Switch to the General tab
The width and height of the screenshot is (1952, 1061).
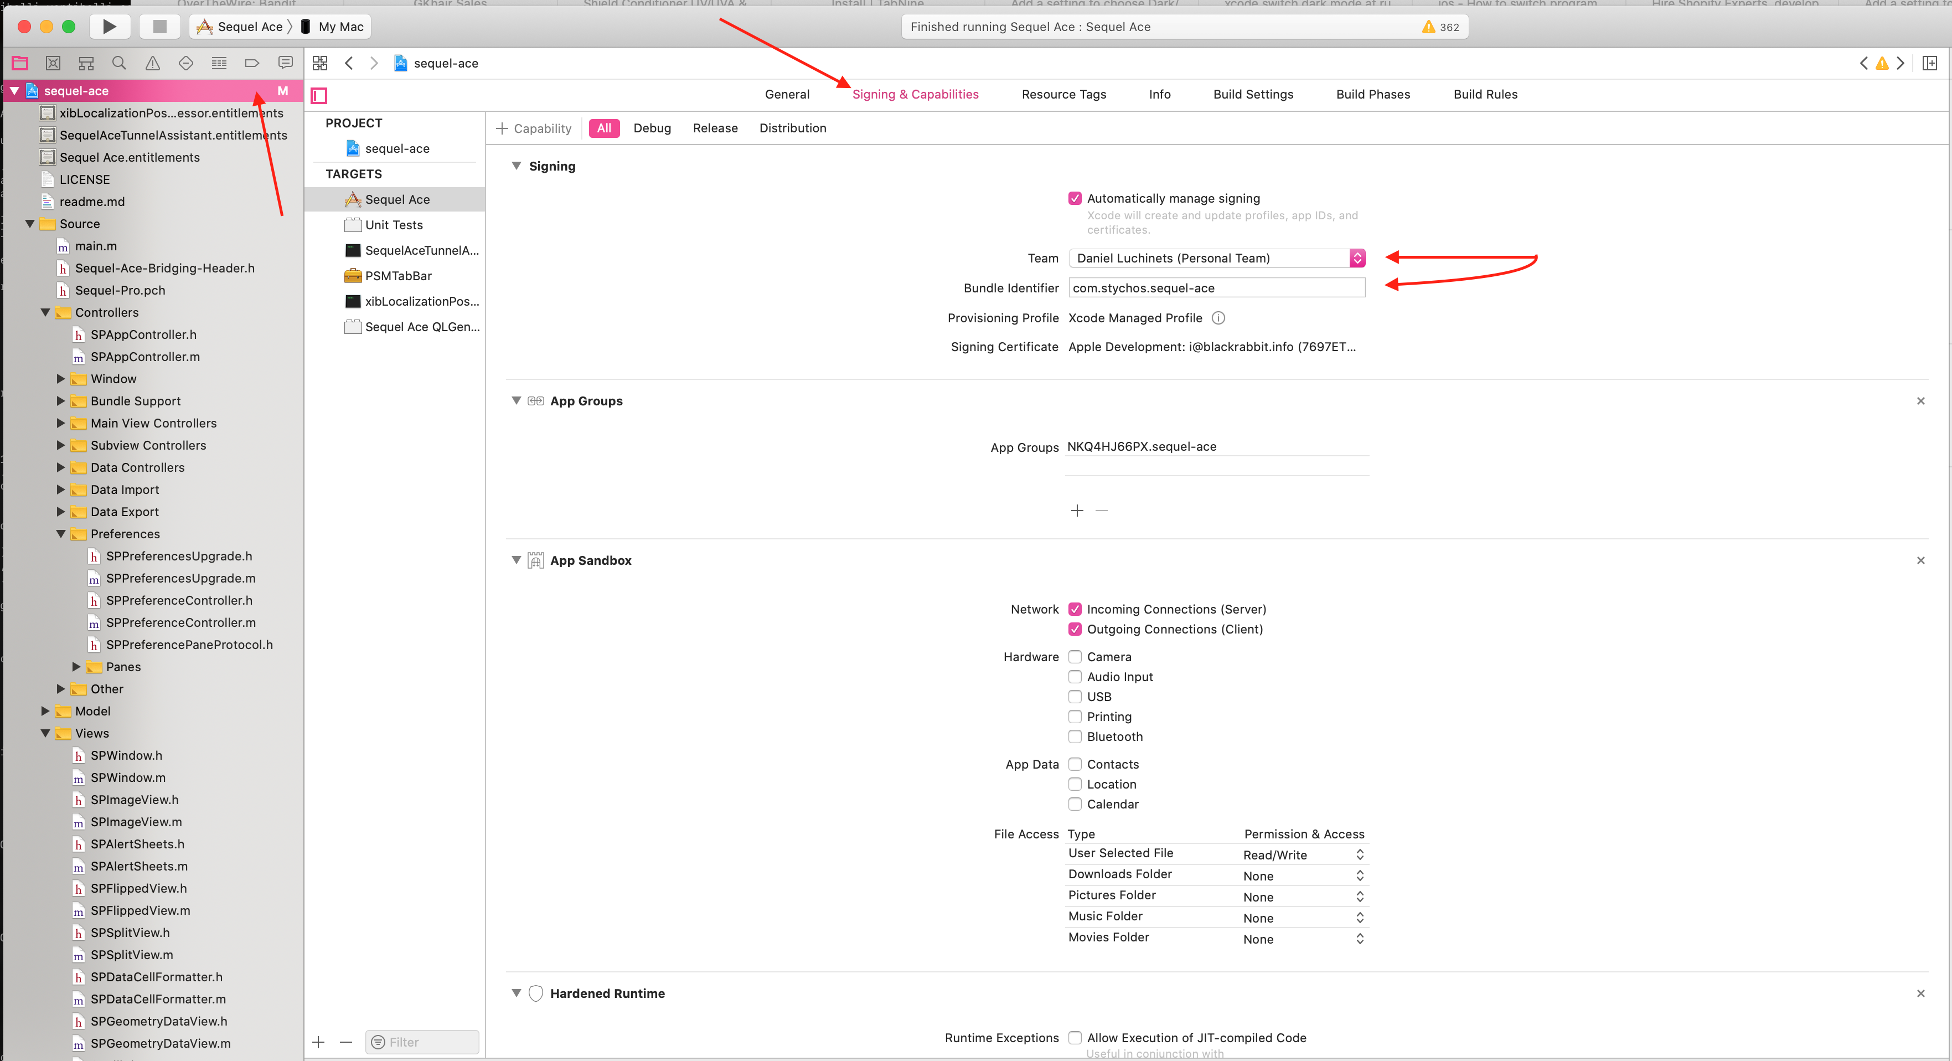point(787,95)
